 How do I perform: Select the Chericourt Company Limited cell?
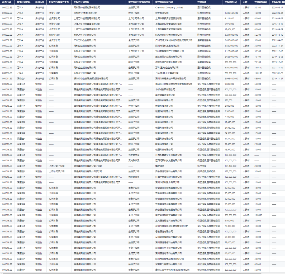click(x=169, y=8)
